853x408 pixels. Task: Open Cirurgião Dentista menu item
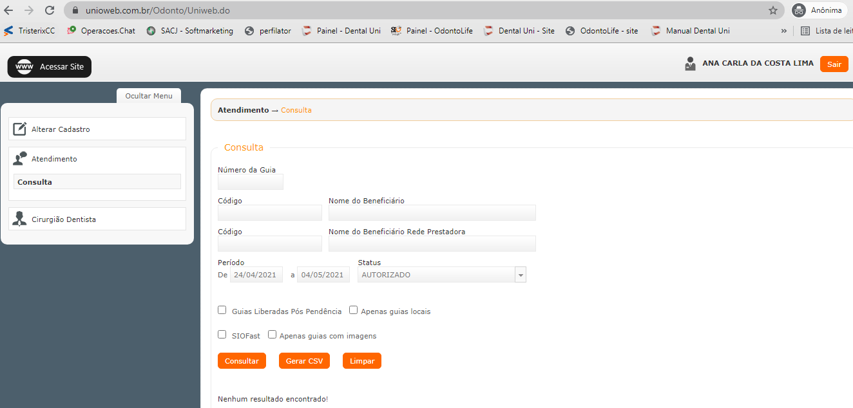(97, 219)
